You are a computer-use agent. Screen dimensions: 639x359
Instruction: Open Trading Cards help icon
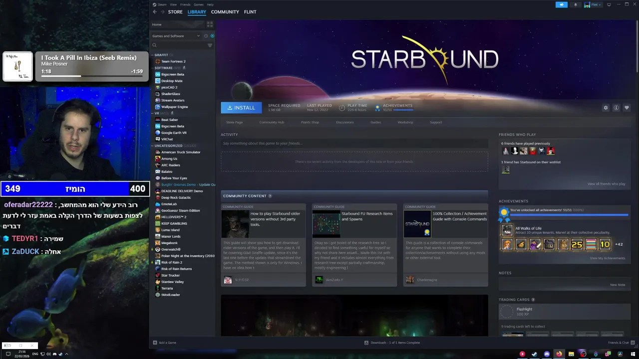(533, 300)
